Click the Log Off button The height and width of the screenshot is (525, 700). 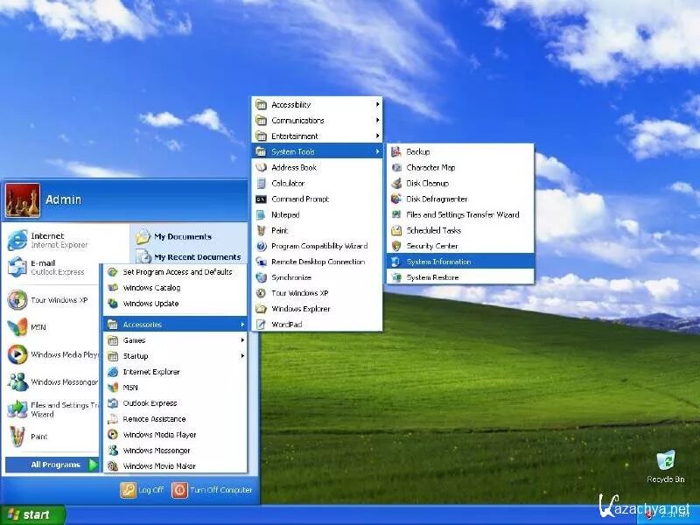tap(143, 490)
